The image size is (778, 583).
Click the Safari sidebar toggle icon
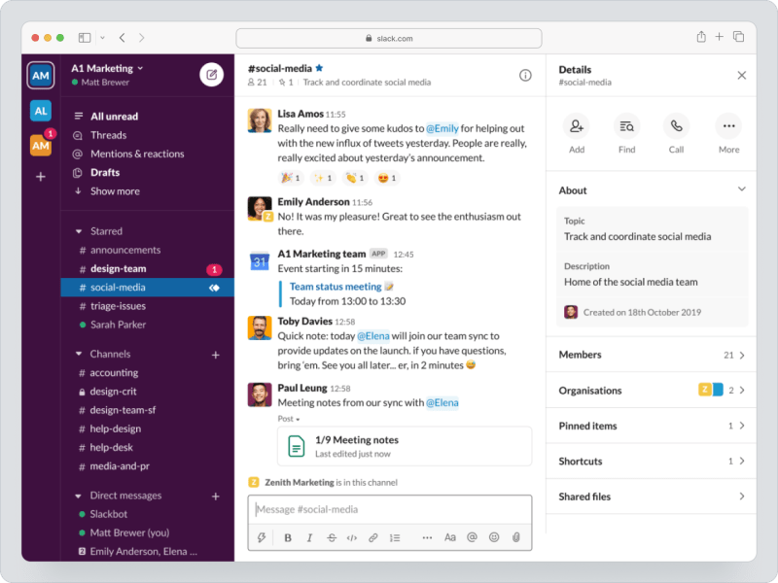[85, 38]
